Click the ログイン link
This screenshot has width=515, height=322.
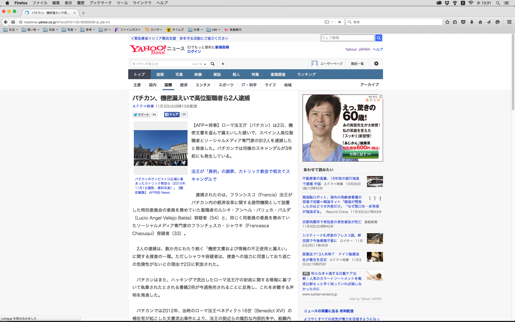coord(194,52)
